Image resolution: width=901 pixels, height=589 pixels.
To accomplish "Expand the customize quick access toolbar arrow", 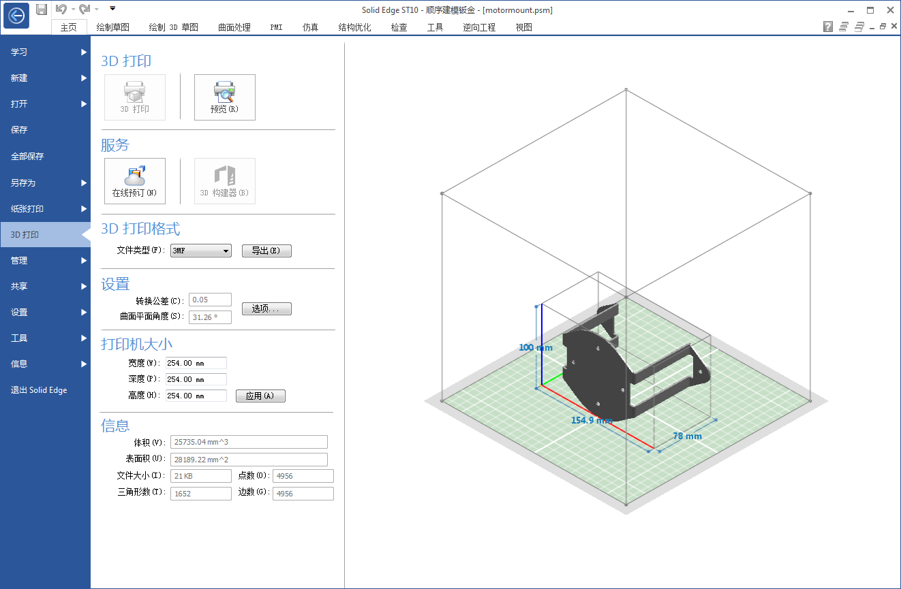I will (112, 9).
